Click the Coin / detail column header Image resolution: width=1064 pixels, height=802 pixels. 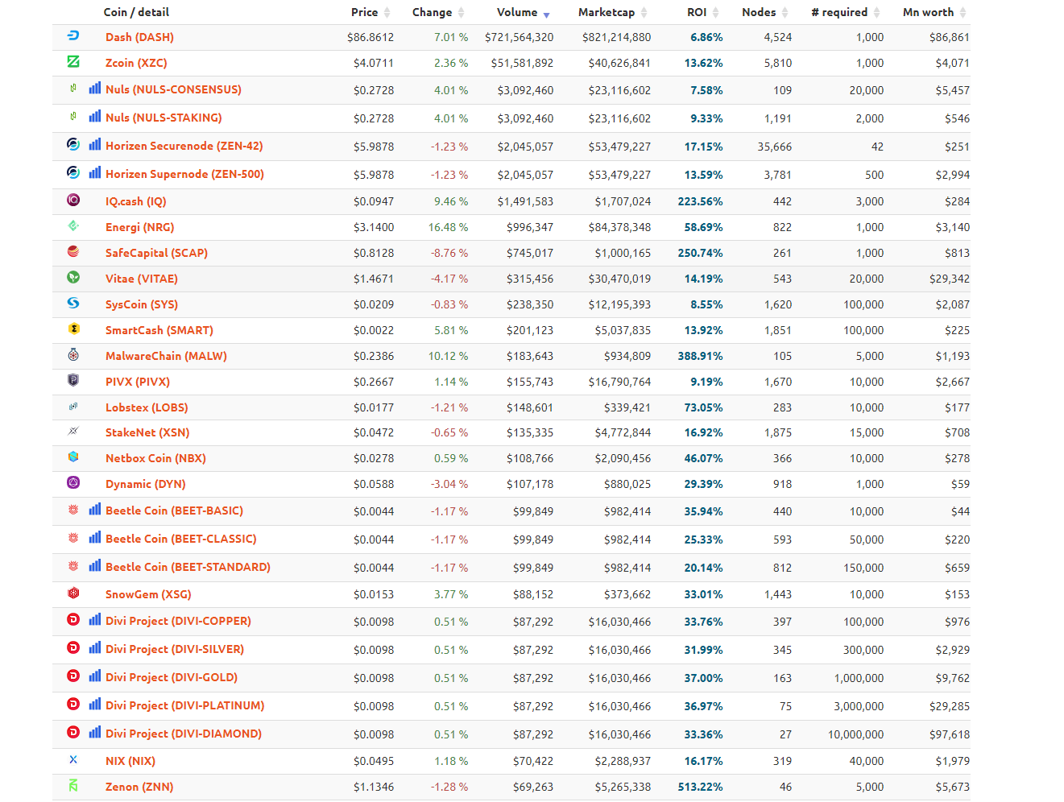point(136,12)
